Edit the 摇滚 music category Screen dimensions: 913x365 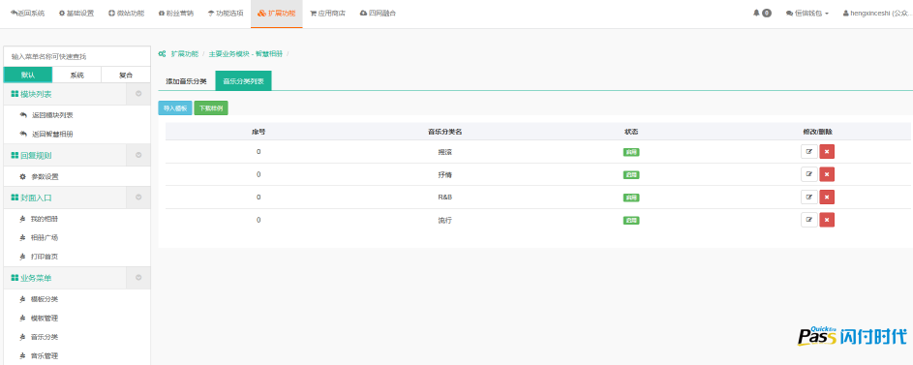[x=808, y=152]
